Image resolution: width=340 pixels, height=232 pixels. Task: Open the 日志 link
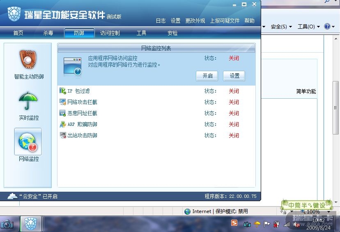point(161,21)
